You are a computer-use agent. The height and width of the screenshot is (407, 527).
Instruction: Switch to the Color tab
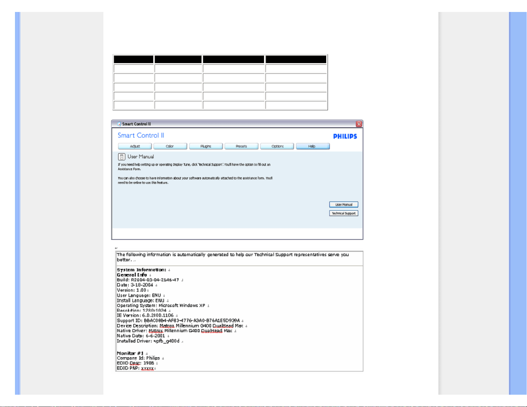[x=170, y=146]
